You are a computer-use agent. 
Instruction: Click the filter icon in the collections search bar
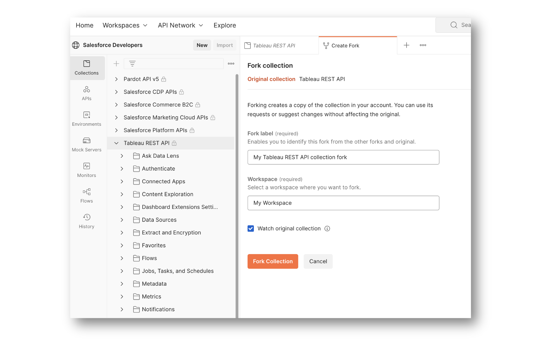coord(132,64)
